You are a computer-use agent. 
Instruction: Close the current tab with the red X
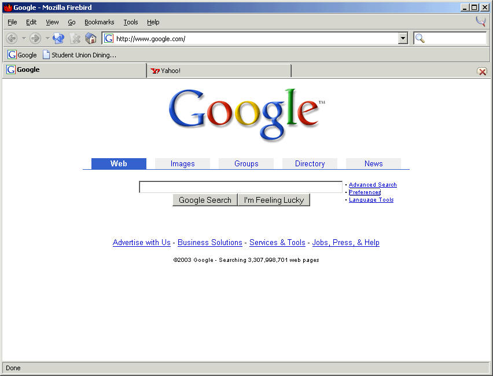point(483,71)
